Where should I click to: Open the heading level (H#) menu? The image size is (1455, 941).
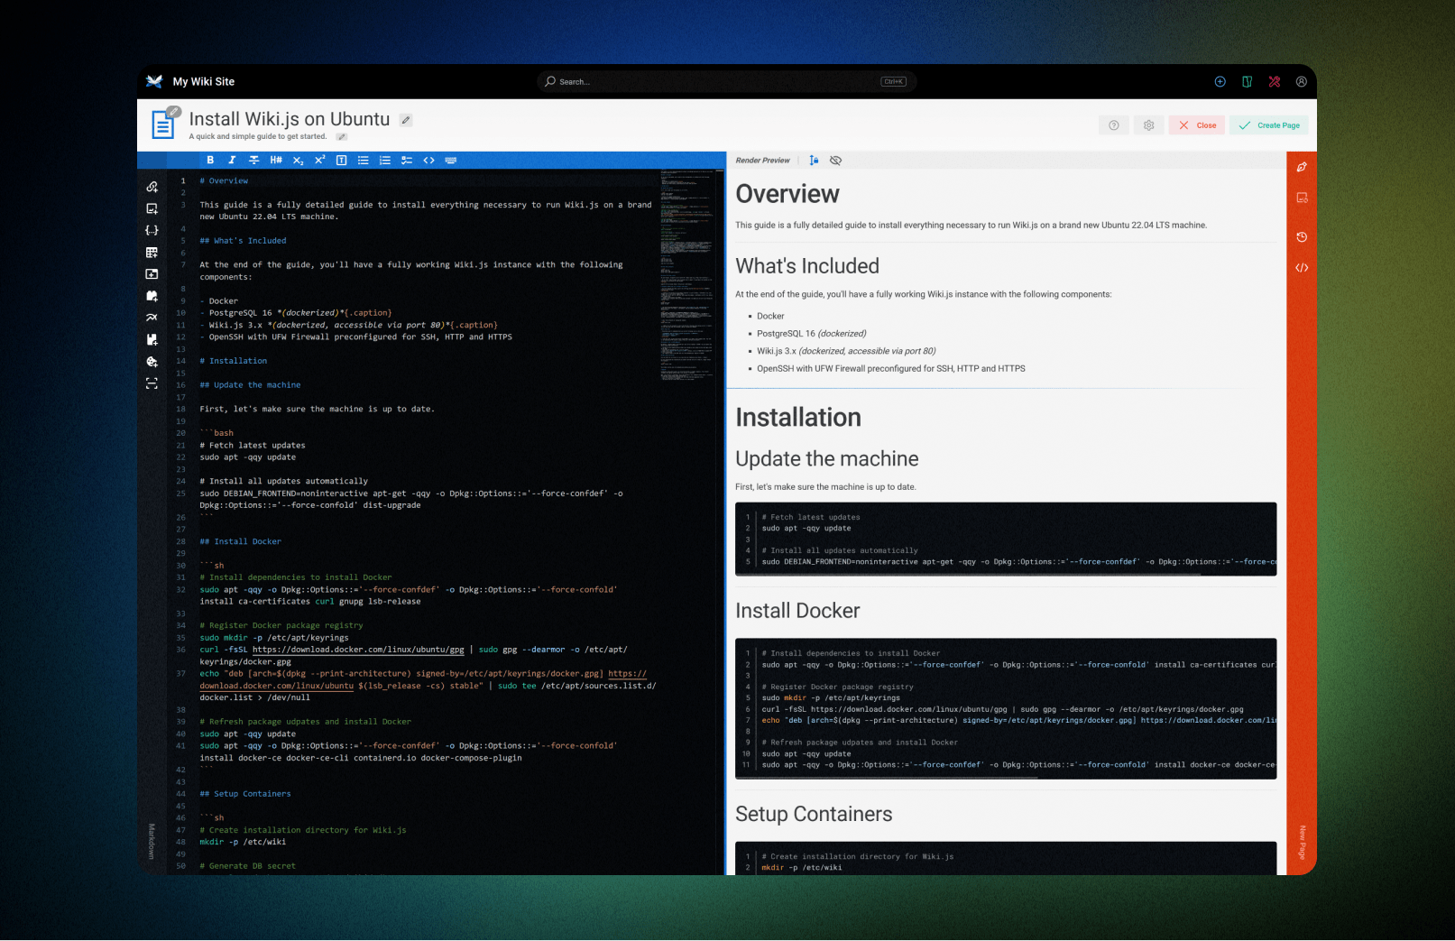[276, 160]
